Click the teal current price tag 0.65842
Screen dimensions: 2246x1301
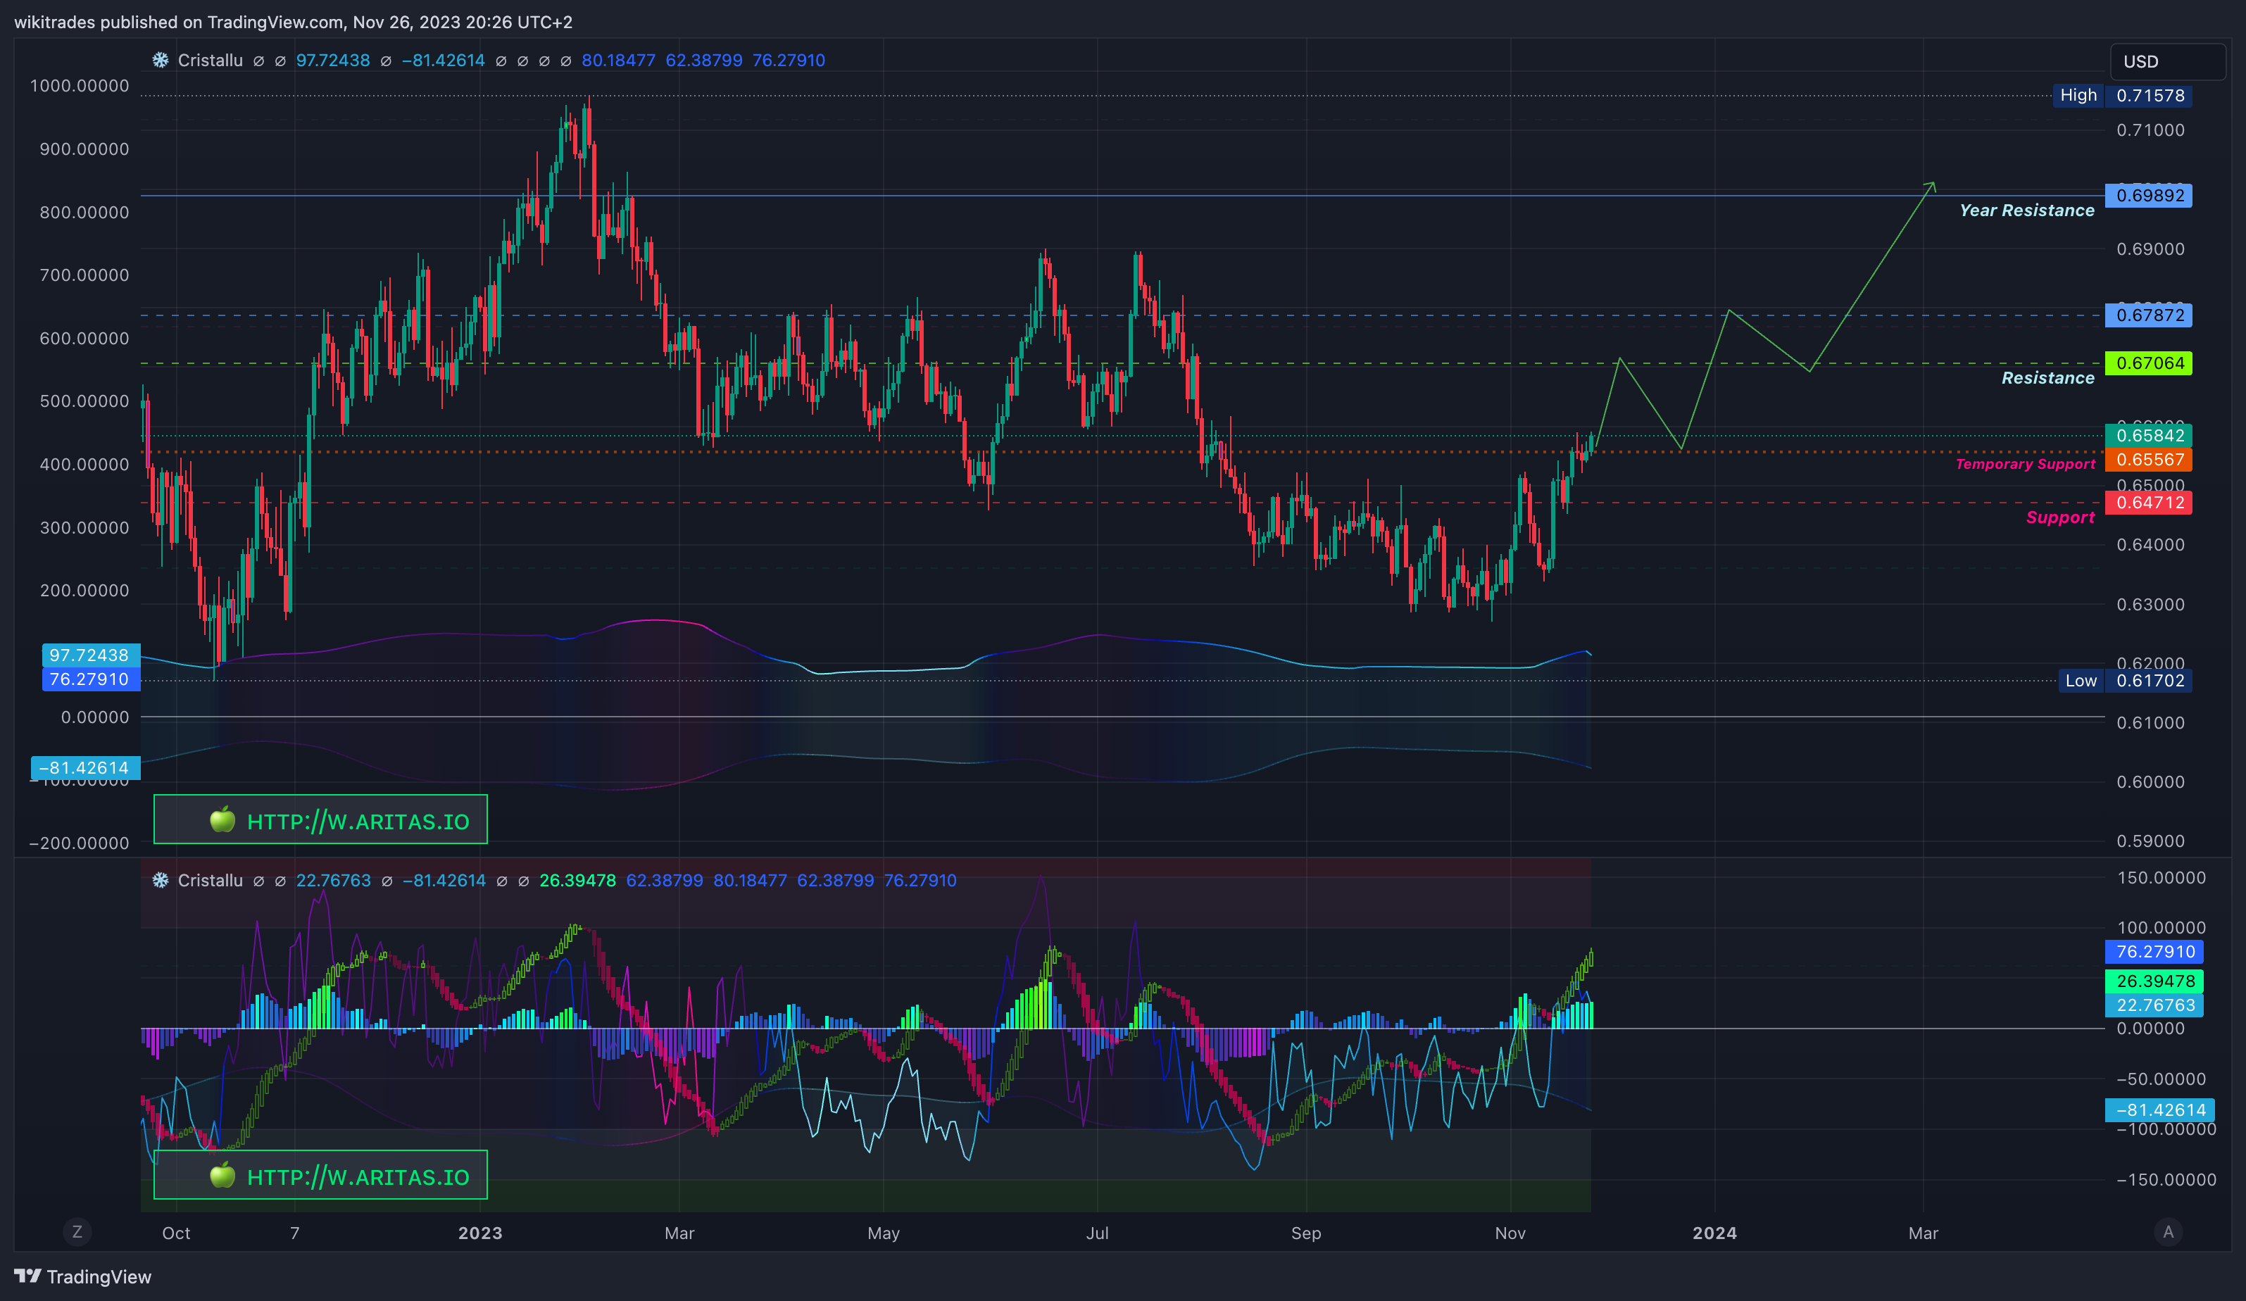(x=2149, y=435)
